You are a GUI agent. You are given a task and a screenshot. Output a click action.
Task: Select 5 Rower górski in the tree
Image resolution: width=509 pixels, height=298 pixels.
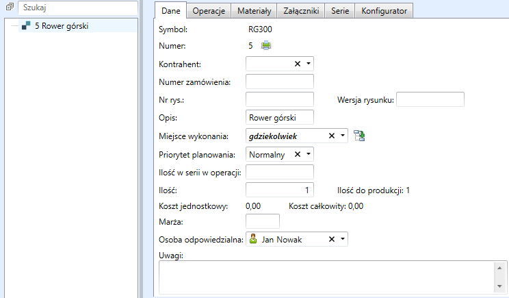pyautogui.click(x=62, y=27)
